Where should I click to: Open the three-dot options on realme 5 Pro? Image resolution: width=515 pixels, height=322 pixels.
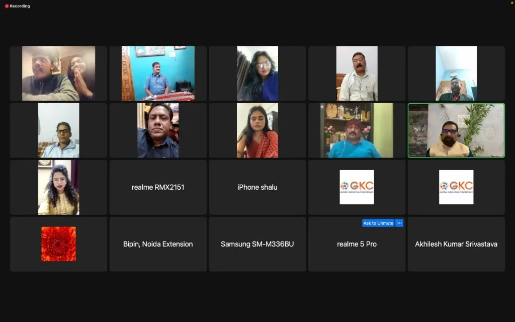399,223
